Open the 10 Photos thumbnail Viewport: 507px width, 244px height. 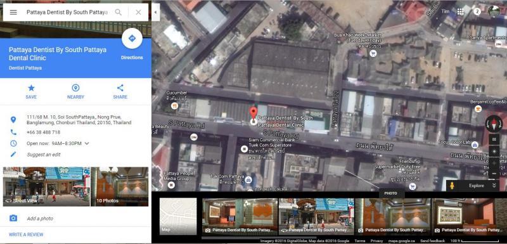[x=120, y=186]
